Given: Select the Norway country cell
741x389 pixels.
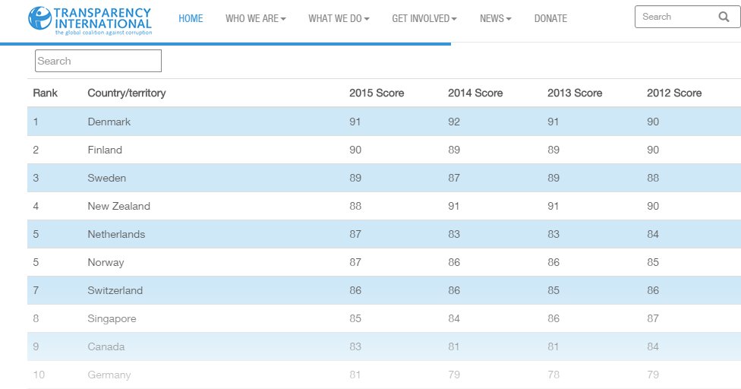Looking at the screenshot, I should [106, 262].
